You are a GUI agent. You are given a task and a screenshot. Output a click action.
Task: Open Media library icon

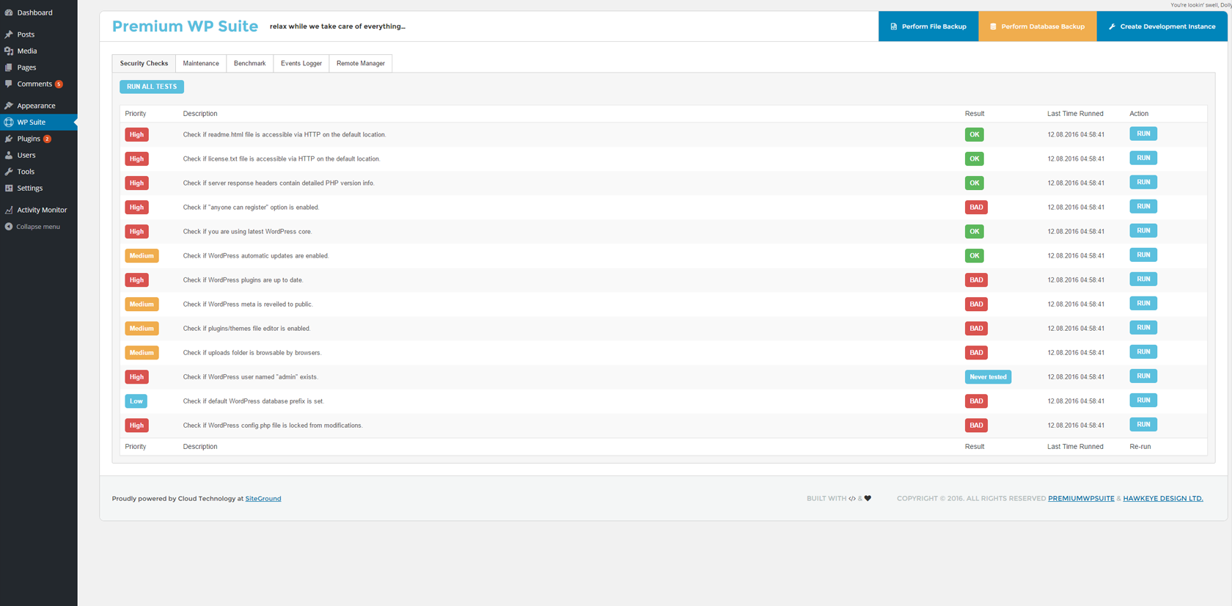9,51
